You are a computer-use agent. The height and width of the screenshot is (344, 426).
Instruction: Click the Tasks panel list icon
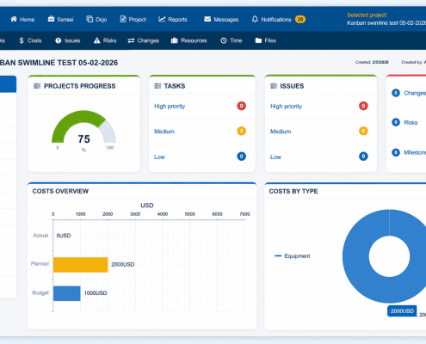coord(157,86)
